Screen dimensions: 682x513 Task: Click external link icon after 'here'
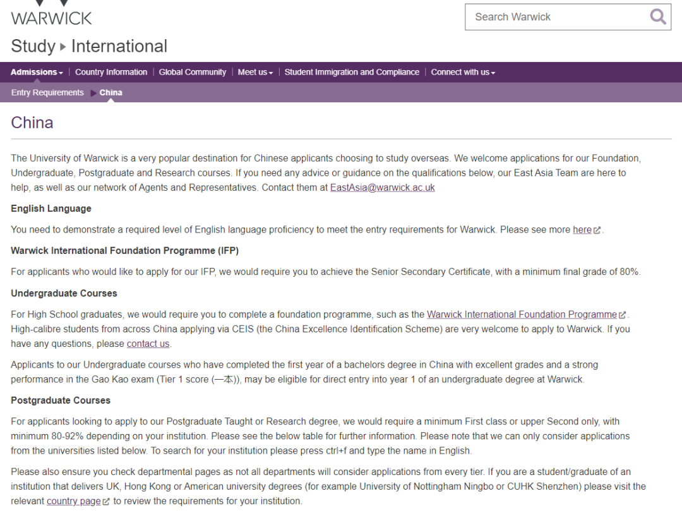coord(597,231)
